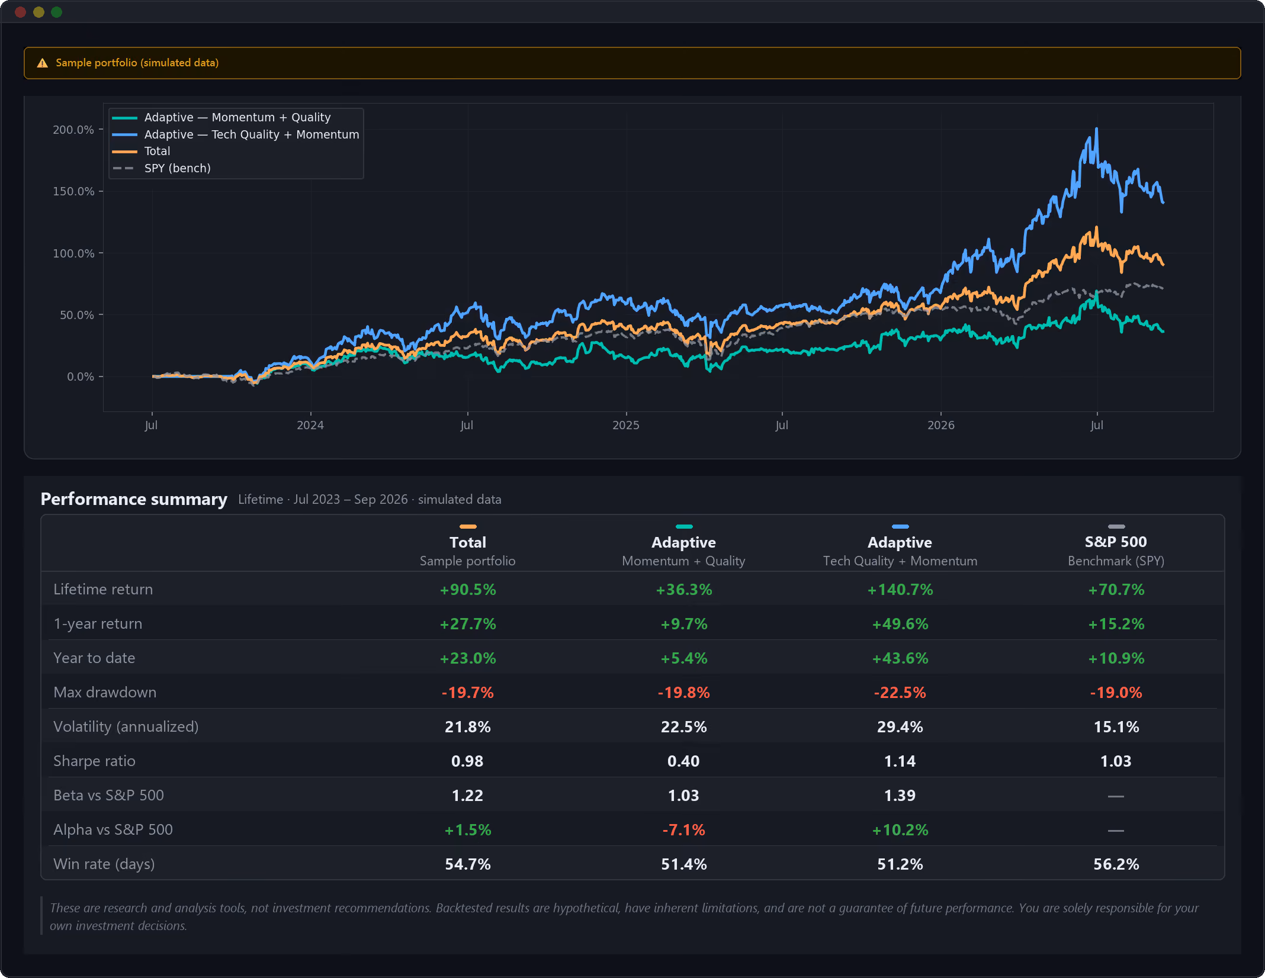Click Momentum + Quality YTD value '+5.4%'
The height and width of the screenshot is (978, 1265).
(x=684, y=658)
